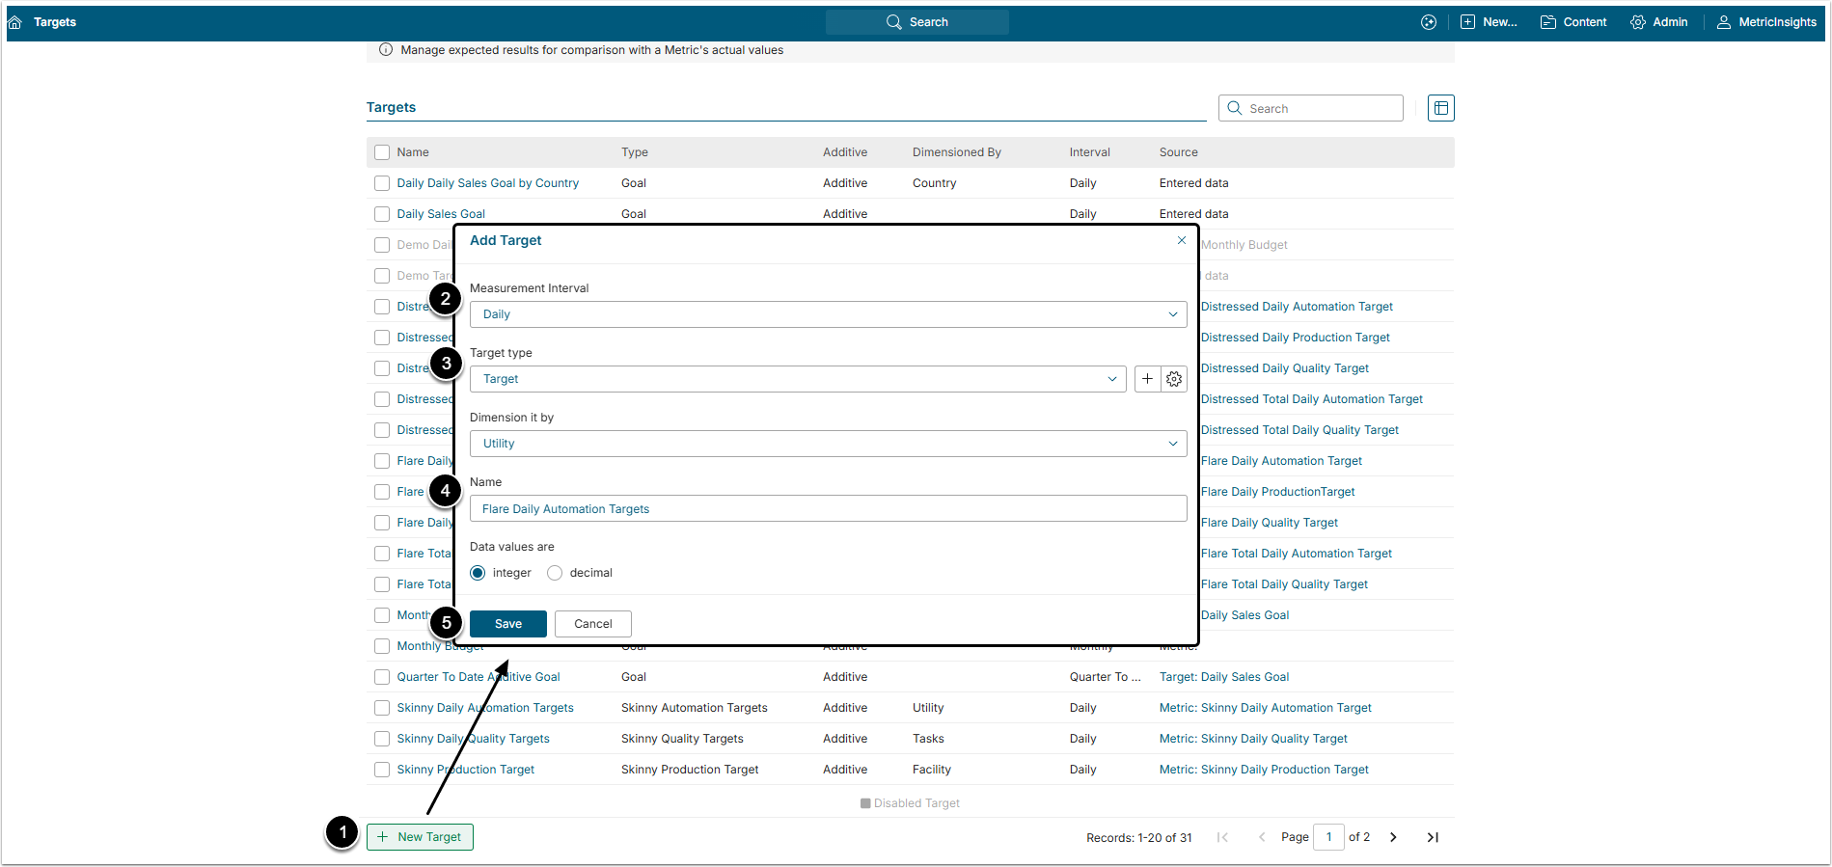This screenshot has width=1832, height=867.
Task: Select the integer radio button
Action: pos(478,573)
